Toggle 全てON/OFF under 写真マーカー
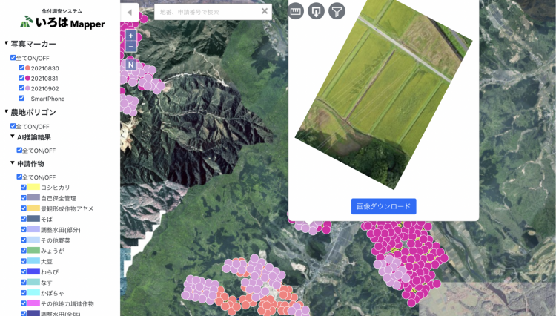Viewport: 556px width, 316px height. click(x=13, y=57)
